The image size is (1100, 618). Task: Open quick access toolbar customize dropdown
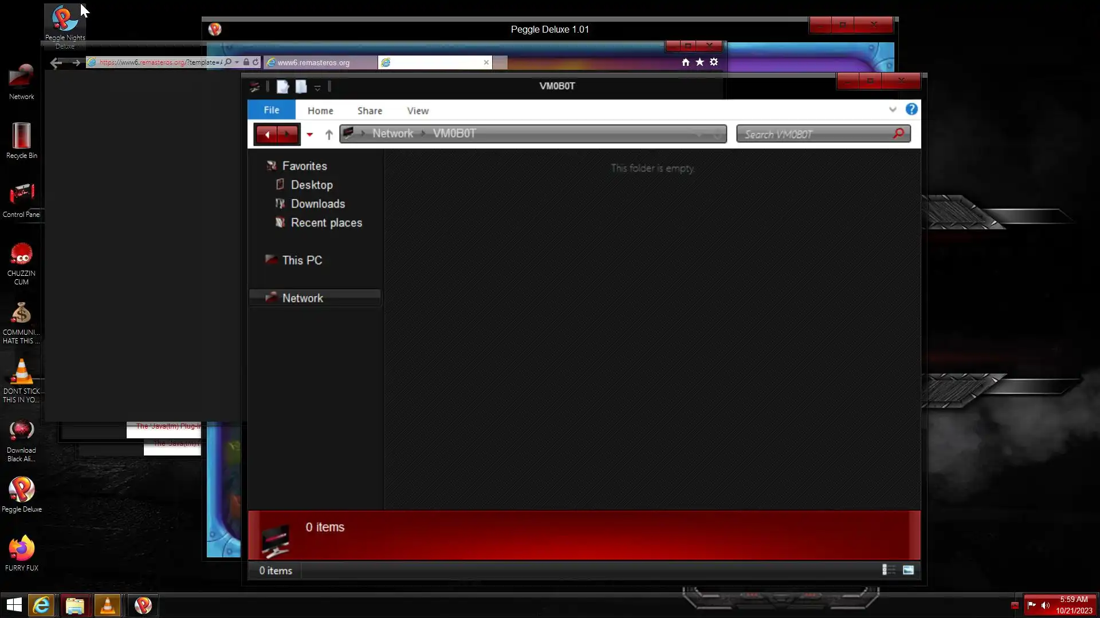(x=317, y=88)
